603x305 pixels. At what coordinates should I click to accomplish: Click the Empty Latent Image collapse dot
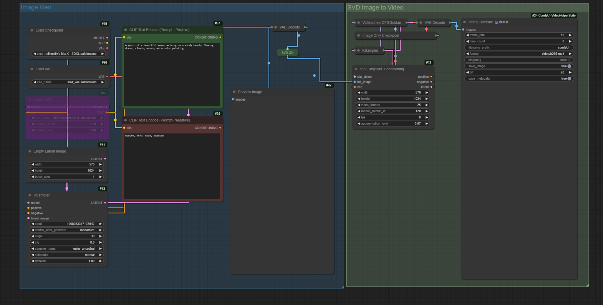(x=30, y=151)
